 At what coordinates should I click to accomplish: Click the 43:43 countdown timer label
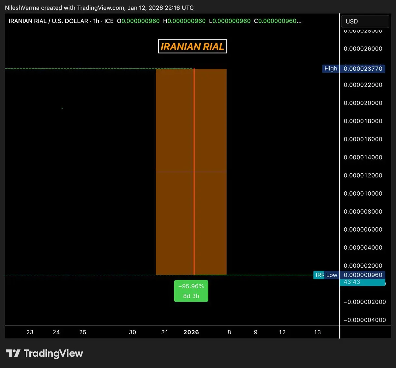362,282
